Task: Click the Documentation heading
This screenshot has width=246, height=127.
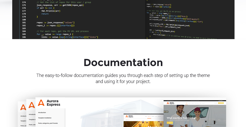Action: click(123, 62)
